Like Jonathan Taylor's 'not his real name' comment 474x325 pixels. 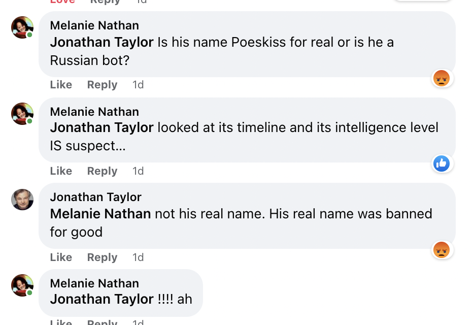(x=61, y=257)
